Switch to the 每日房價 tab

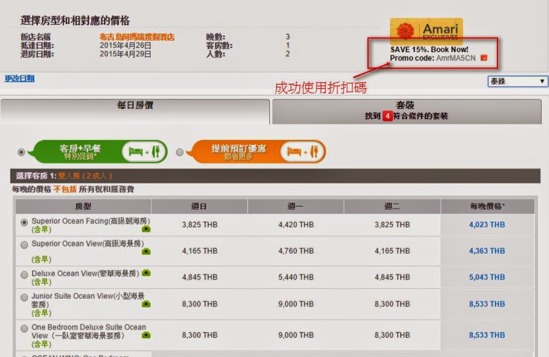[x=135, y=106]
